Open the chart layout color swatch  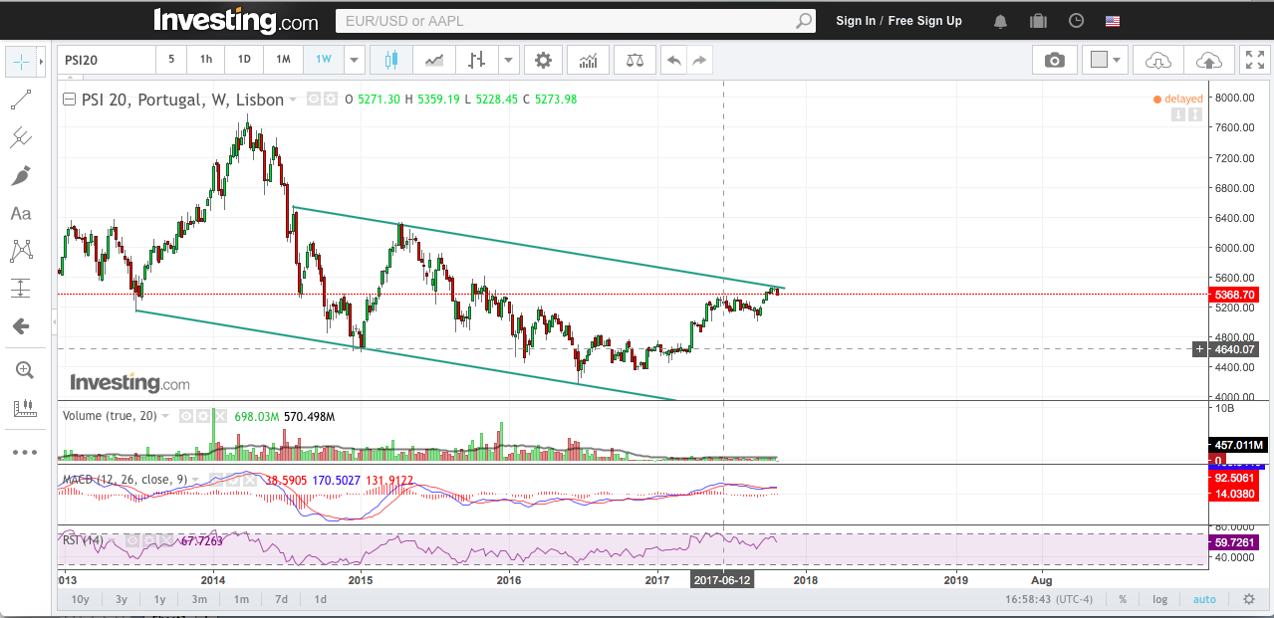pos(1099,60)
